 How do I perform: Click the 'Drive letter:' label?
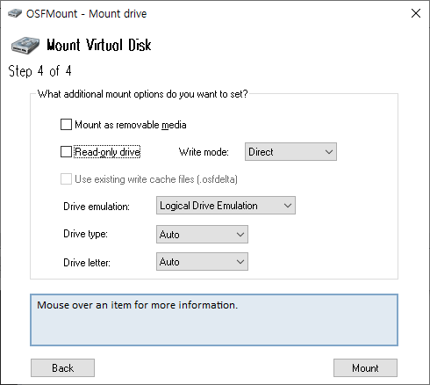[x=87, y=263]
